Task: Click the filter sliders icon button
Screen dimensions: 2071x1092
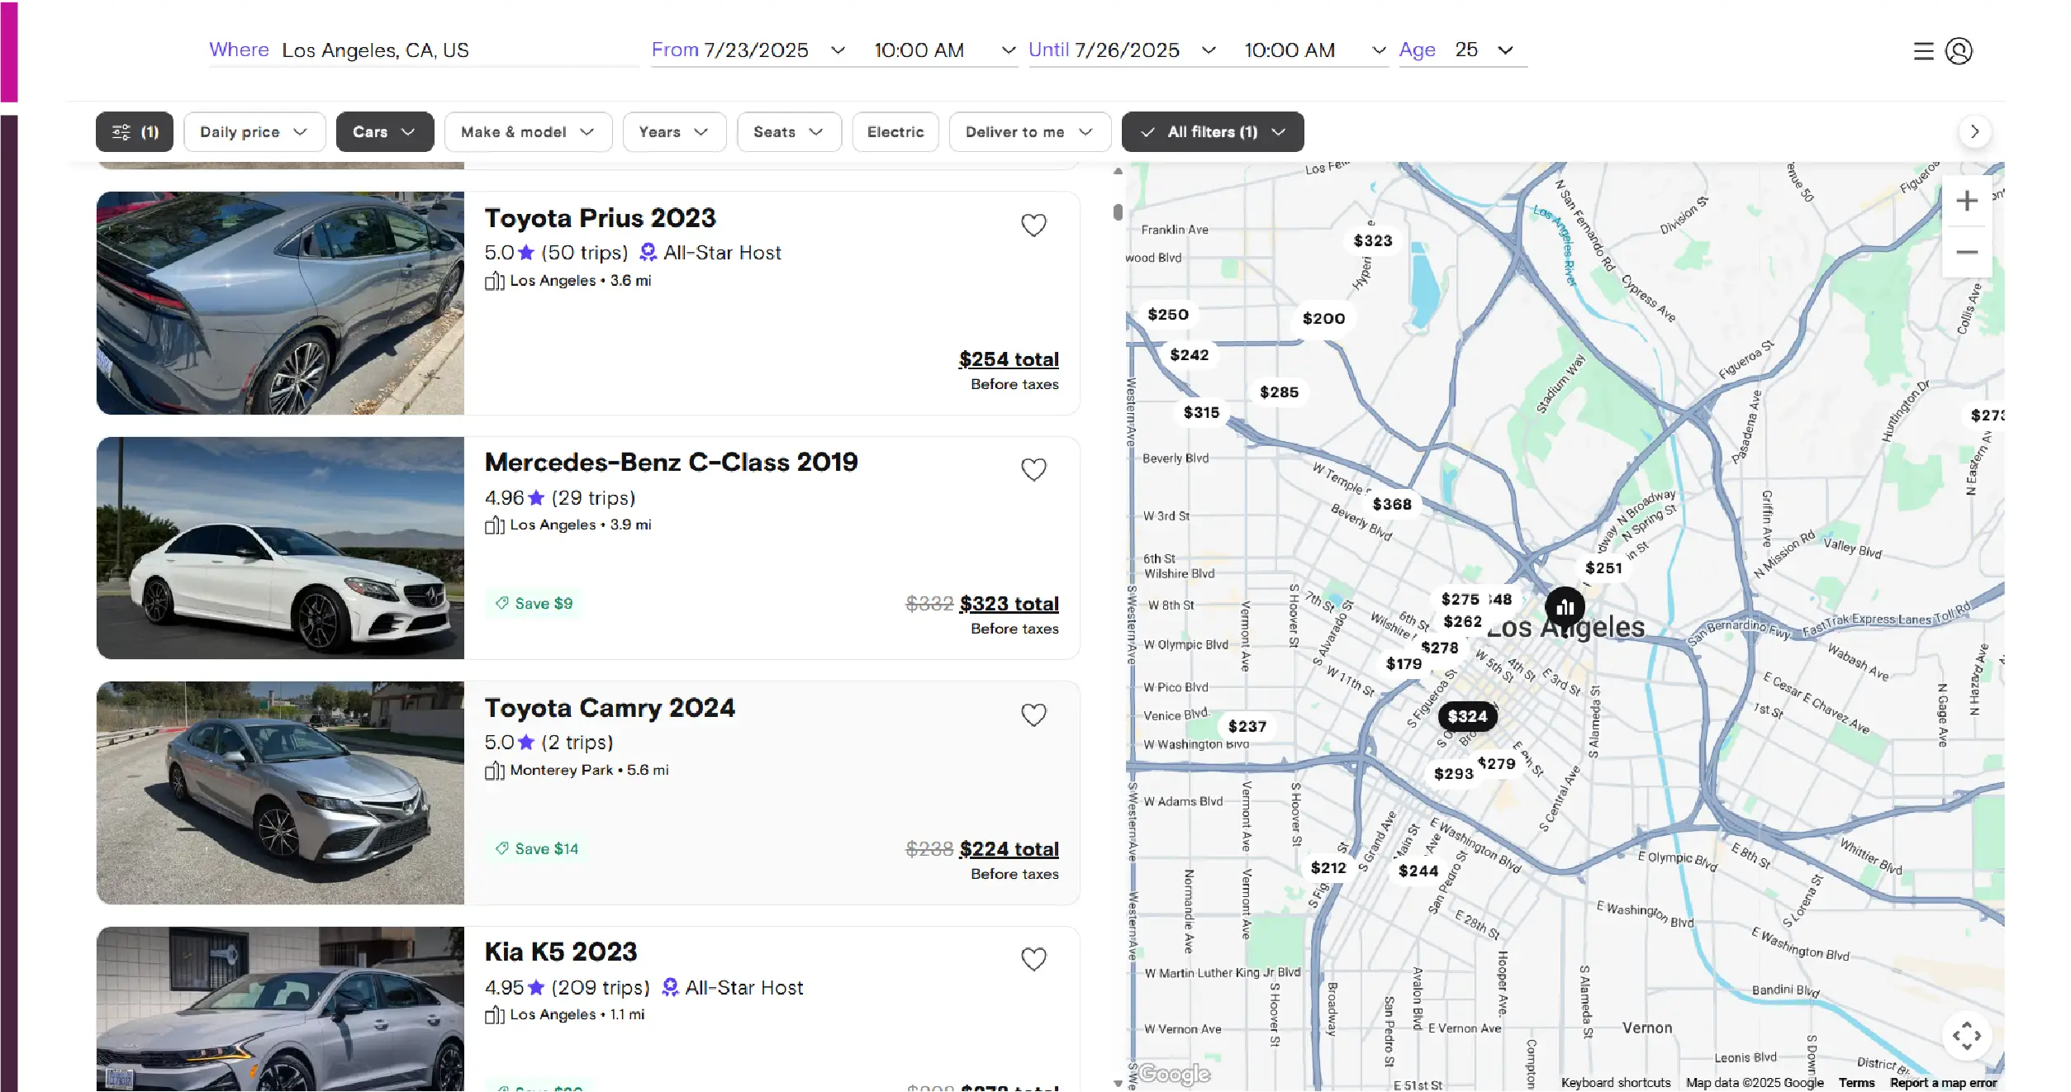Action: [135, 132]
